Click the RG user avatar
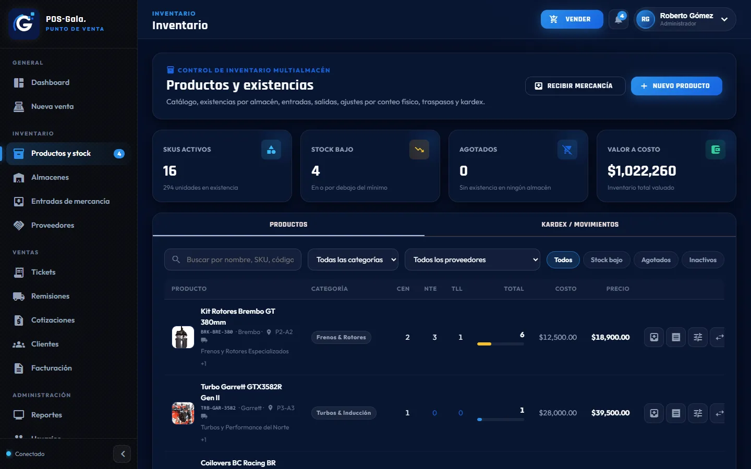This screenshot has height=469, width=751. (645, 19)
